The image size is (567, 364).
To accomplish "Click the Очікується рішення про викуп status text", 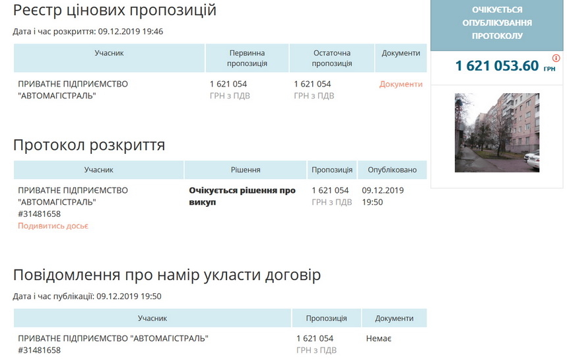I will coord(242,196).
